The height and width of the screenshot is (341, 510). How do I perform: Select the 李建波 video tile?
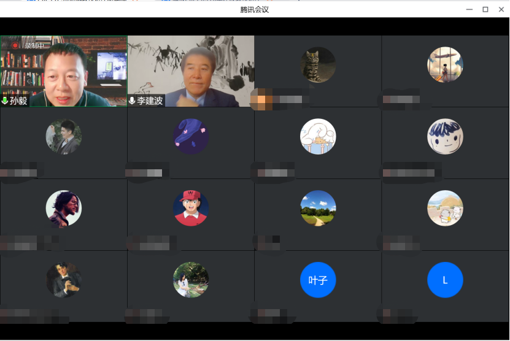(191, 71)
